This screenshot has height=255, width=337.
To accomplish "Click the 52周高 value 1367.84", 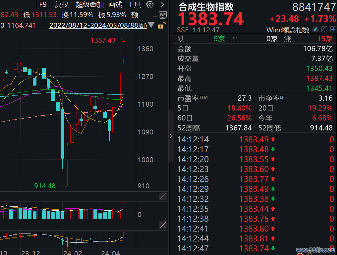I will point(239,128).
